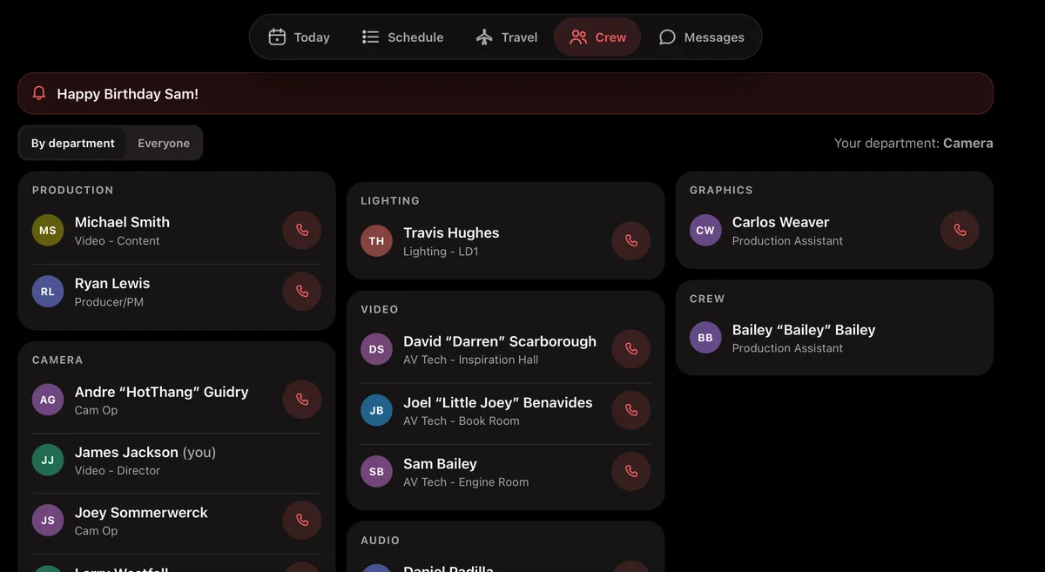
Task: Select Ryan Lewis's name
Action: point(112,283)
